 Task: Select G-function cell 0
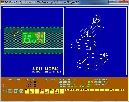pos(27,90)
